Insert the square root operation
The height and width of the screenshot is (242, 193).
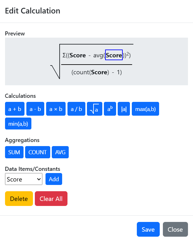coord(94,109)
